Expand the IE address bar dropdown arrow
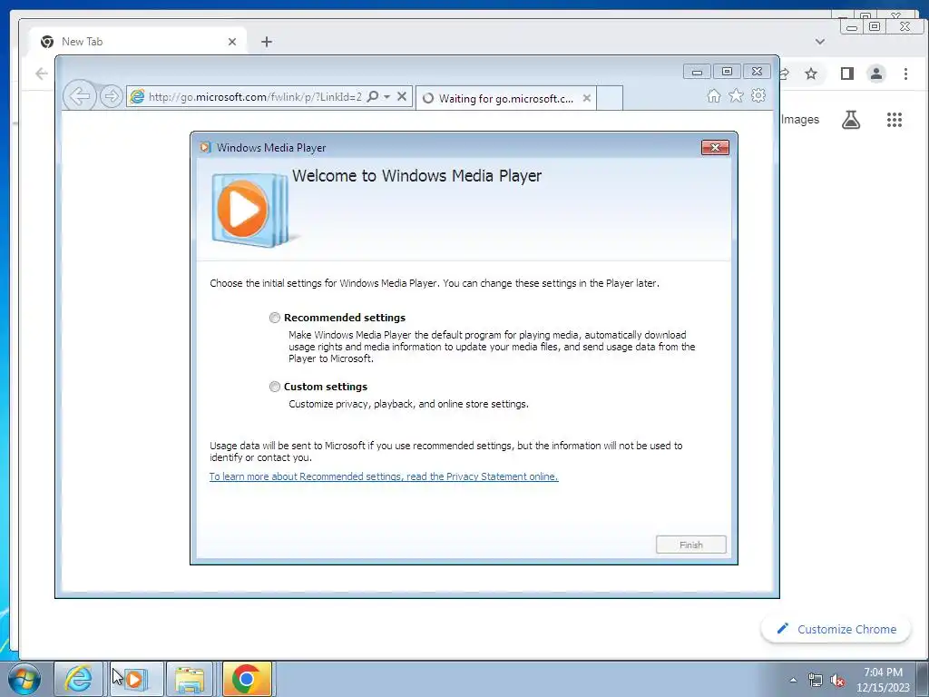 tap(386, 96)
